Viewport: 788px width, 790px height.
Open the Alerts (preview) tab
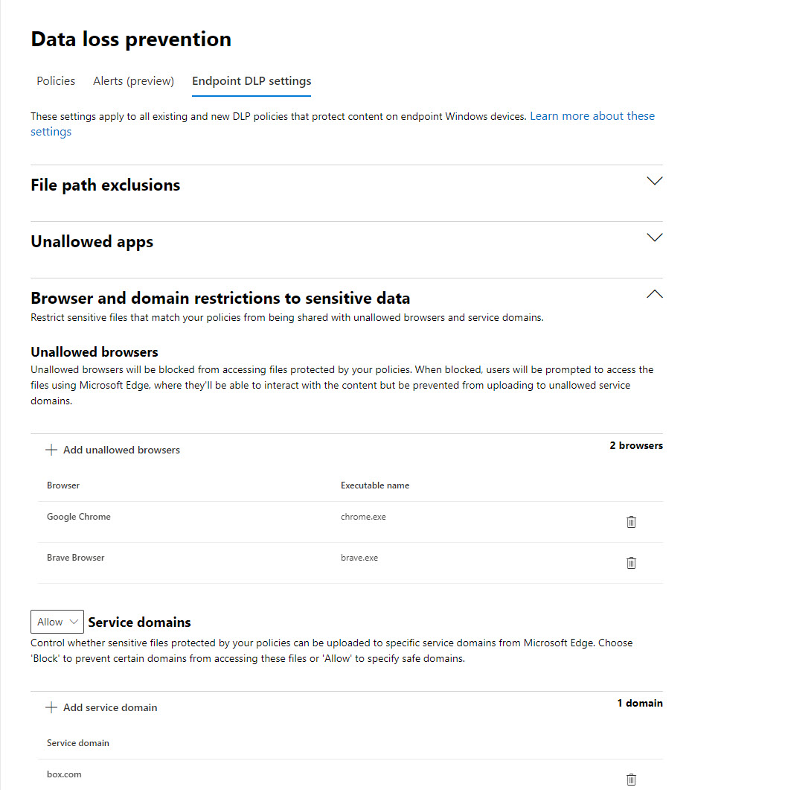tap(133, 80)
